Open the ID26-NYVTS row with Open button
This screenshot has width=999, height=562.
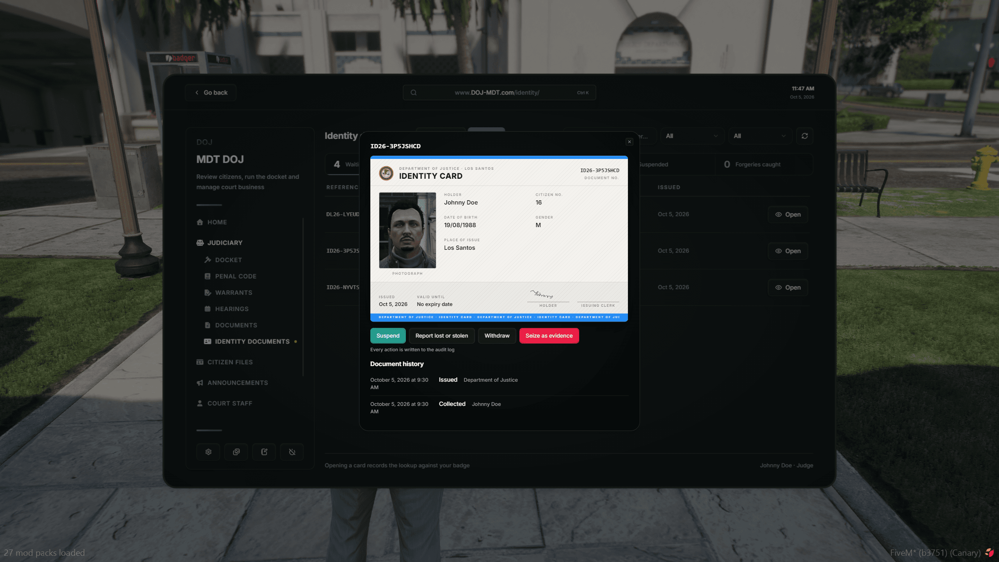(788, 288)
